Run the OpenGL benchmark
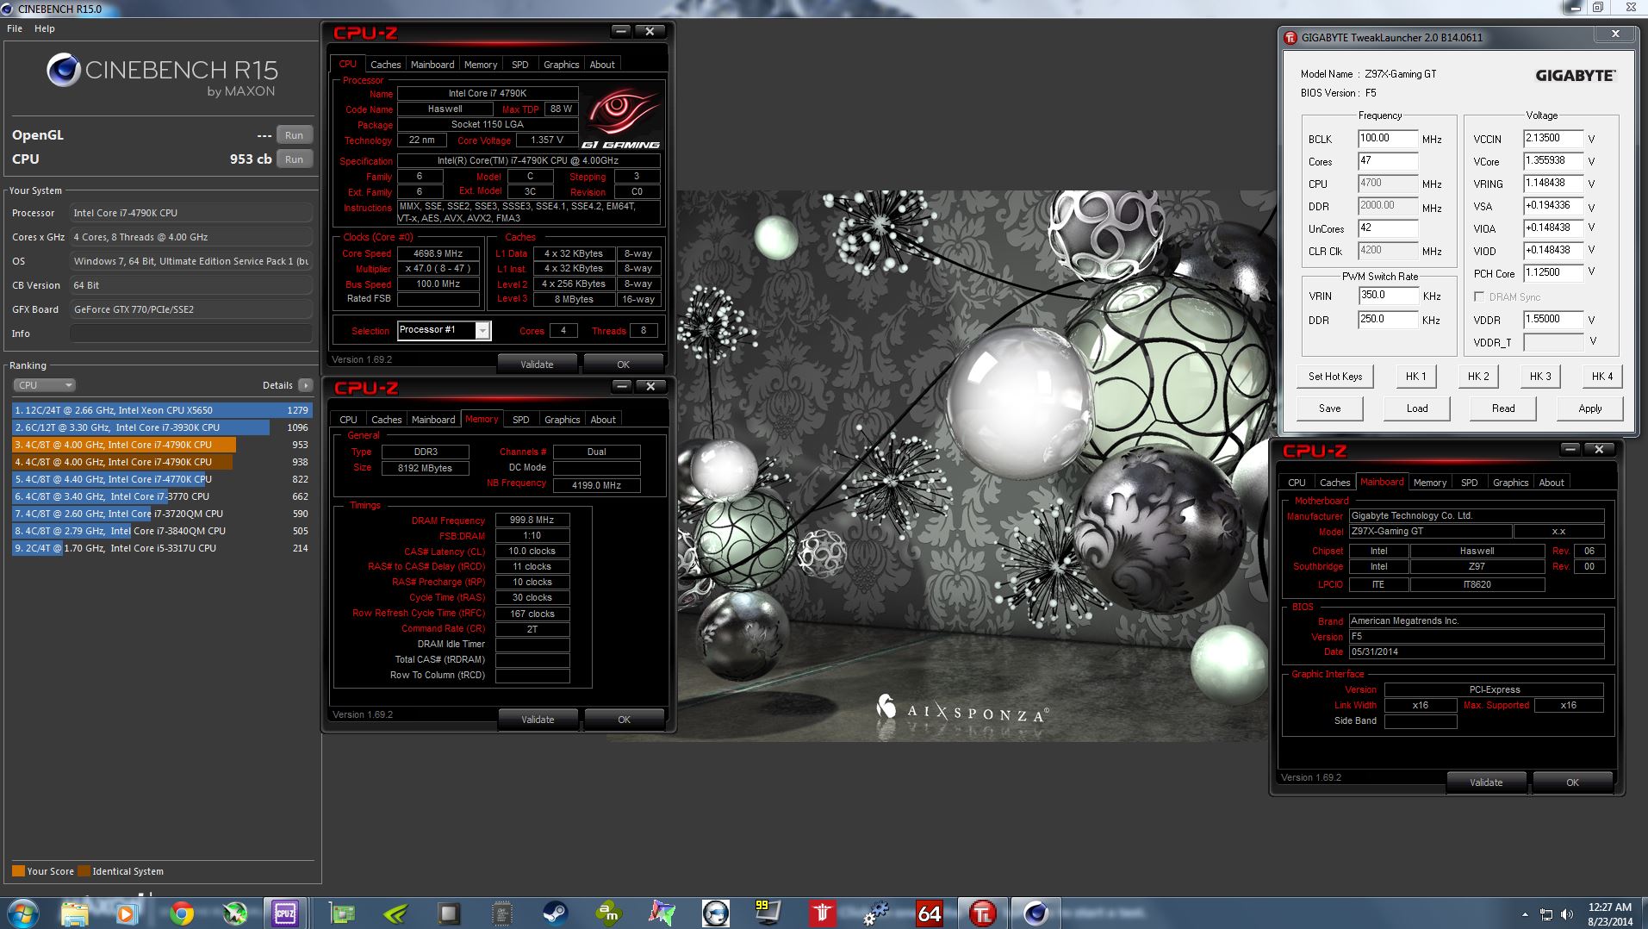 click(294, 135)
